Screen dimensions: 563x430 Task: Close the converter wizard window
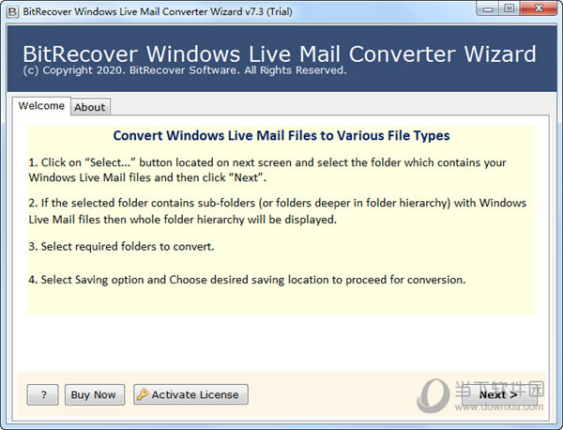tap(538, 8)
